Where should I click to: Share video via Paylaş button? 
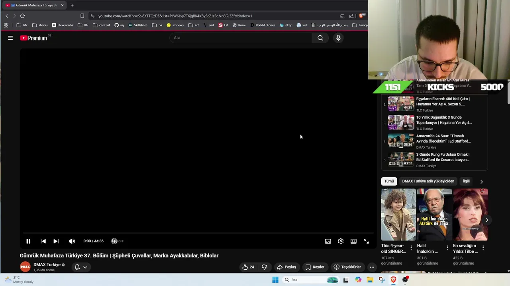[286, 267]
